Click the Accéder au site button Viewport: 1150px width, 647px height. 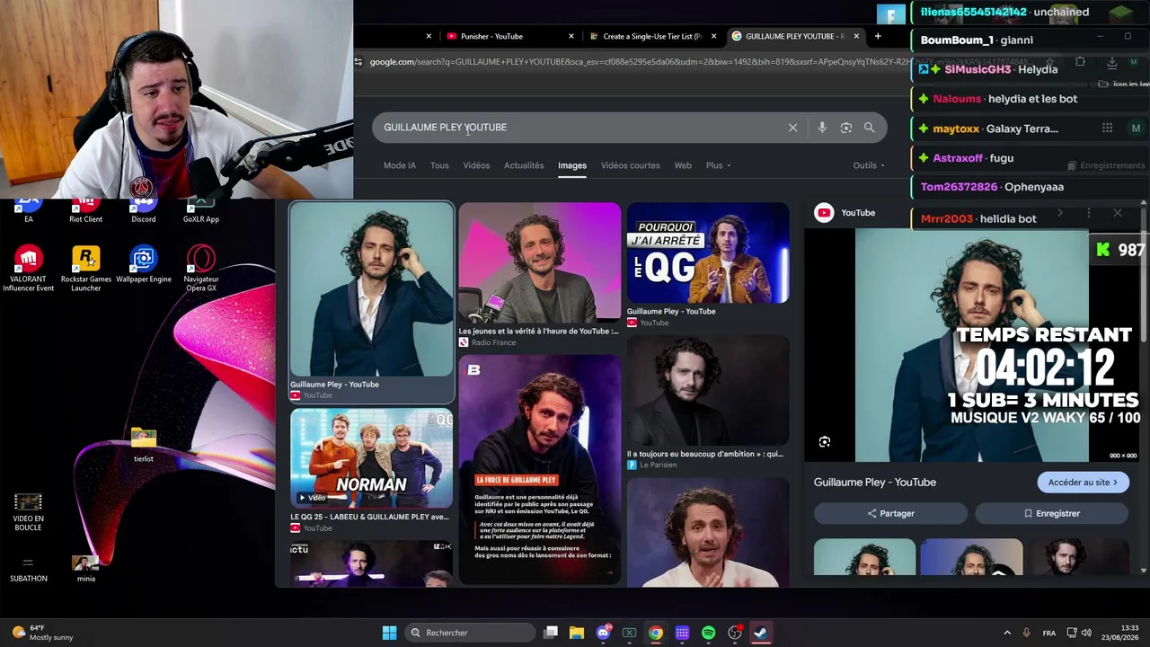(1083, 483)
